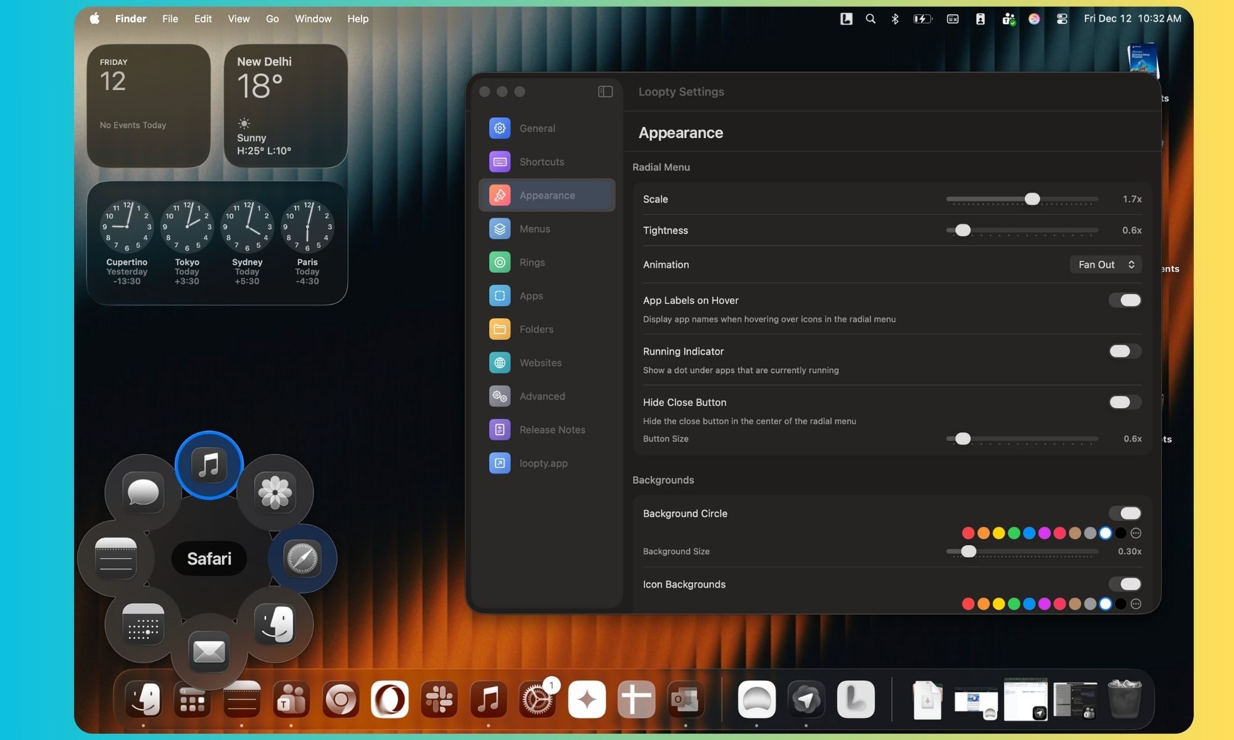Open the Apps settings section

[531, 295]
